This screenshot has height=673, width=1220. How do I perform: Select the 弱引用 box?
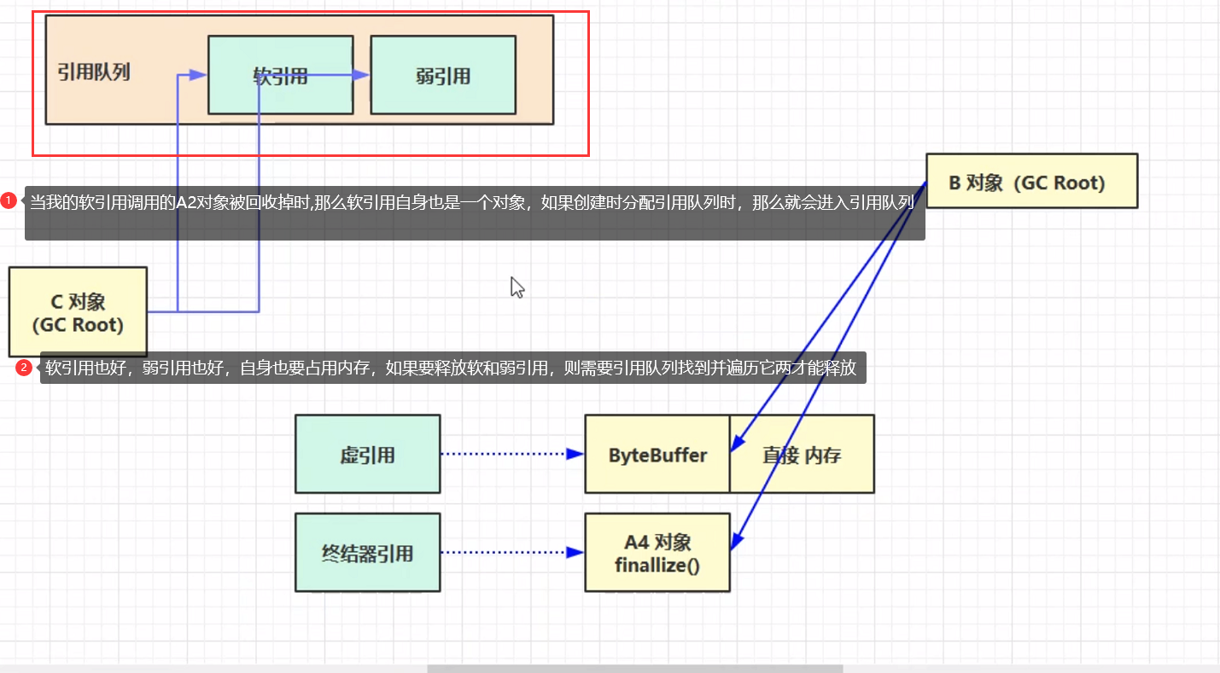(x=443, y=75)
